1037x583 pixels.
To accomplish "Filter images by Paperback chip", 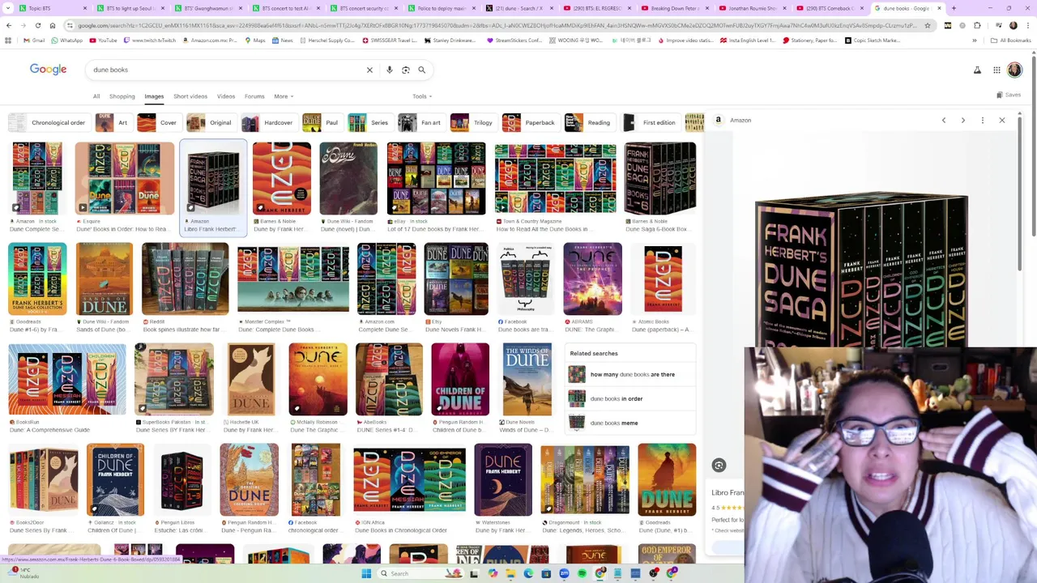I will [530, 123].
